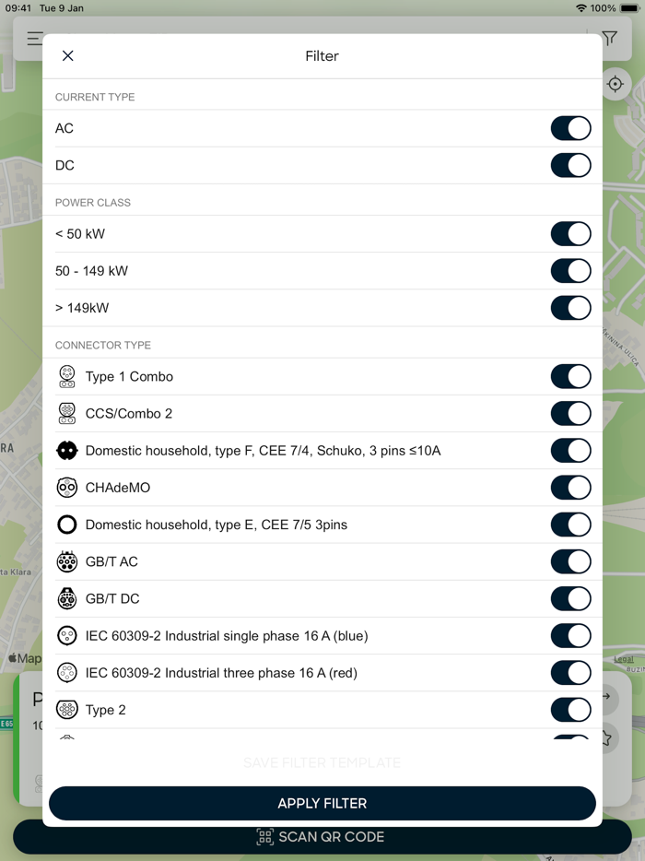Click the GB/T DC connector icon
This screenshot has height=861, width=645.
pyautogui.click(x=66, y=597)
